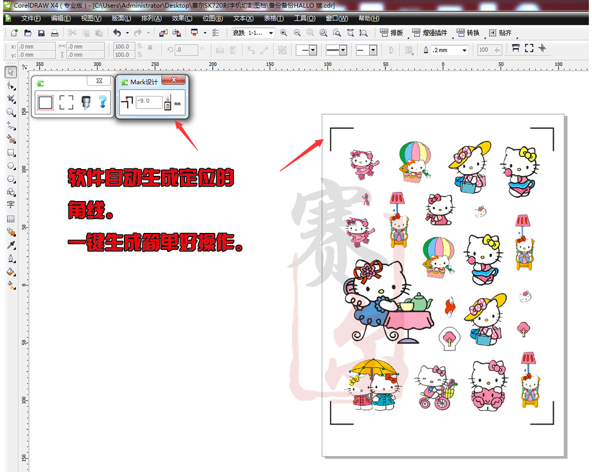This screenshot has width=592, height=472.
Task: Click the 排版 toolbar button
Action: coord(392,33)
